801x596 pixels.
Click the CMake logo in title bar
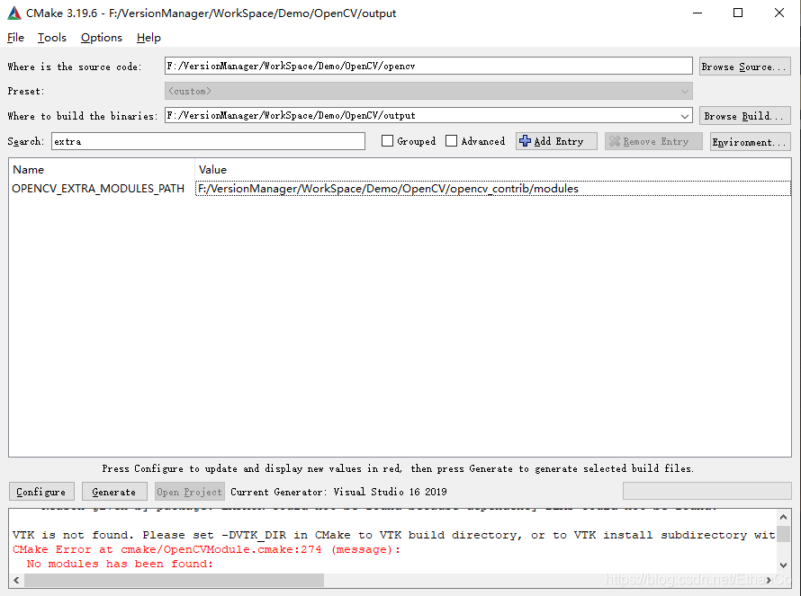(x=14, y=13)
